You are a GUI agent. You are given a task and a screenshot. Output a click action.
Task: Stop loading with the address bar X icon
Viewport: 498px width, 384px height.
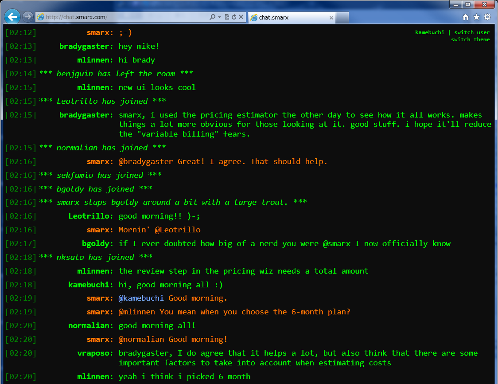(241, 17)
